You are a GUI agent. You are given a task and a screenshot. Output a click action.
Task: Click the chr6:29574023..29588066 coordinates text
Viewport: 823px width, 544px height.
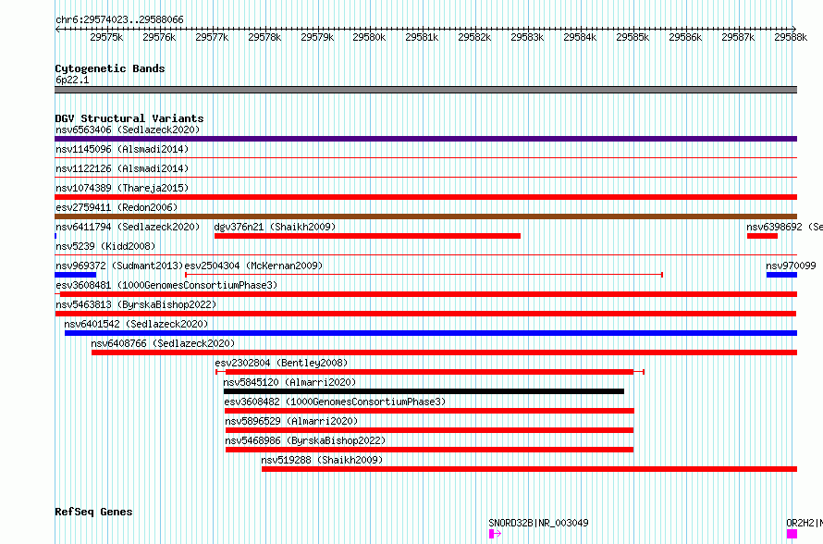tap(119, 19)
